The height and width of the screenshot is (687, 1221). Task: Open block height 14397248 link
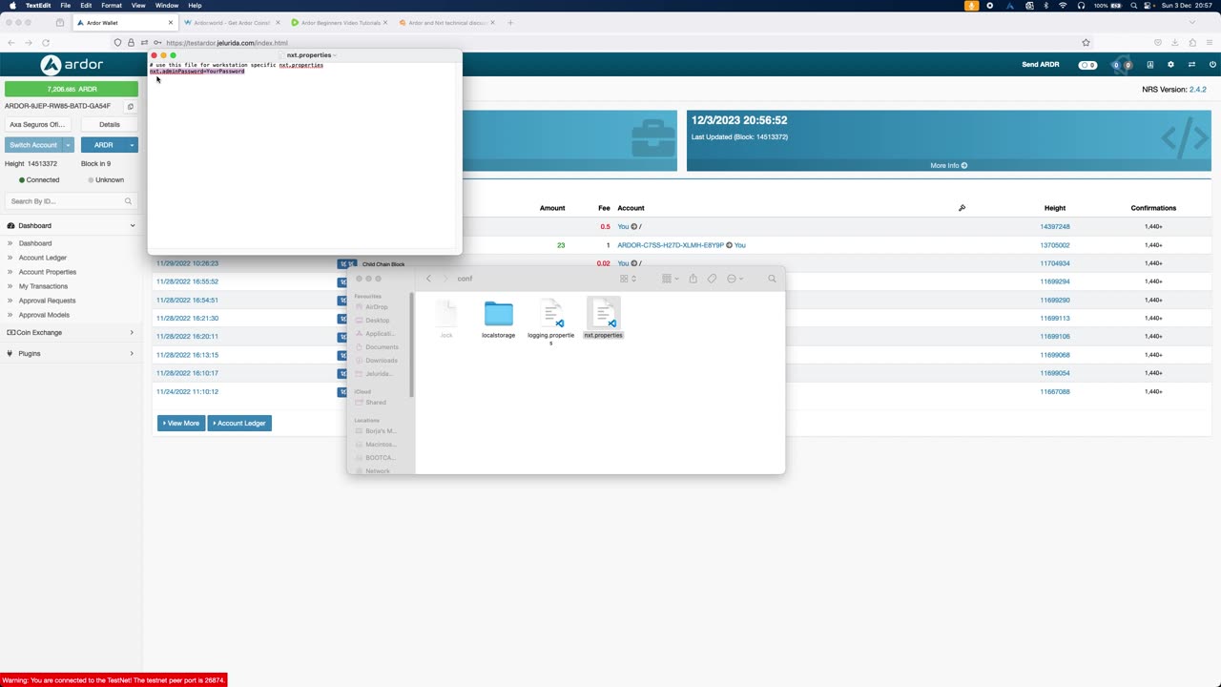1055,227
